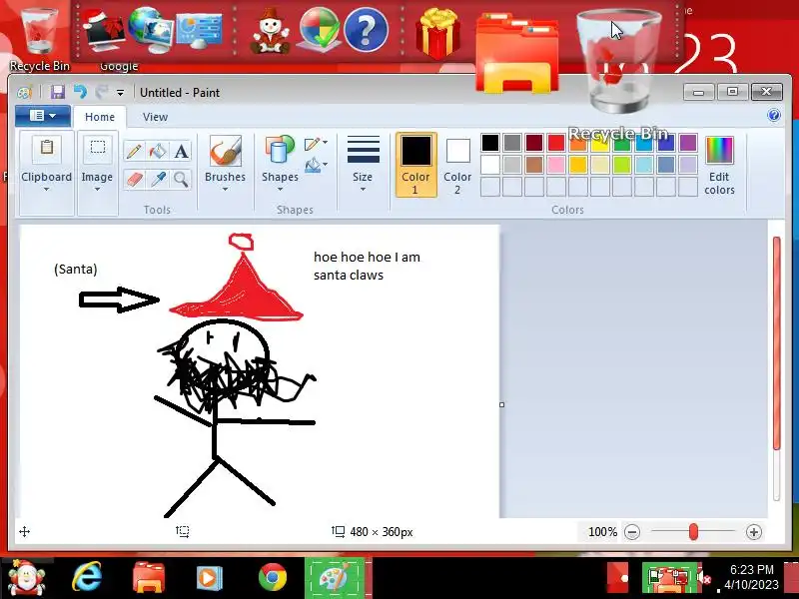799x599 pixels.
Task: Select the Eraser tool
Action: [x=134, y=179]
